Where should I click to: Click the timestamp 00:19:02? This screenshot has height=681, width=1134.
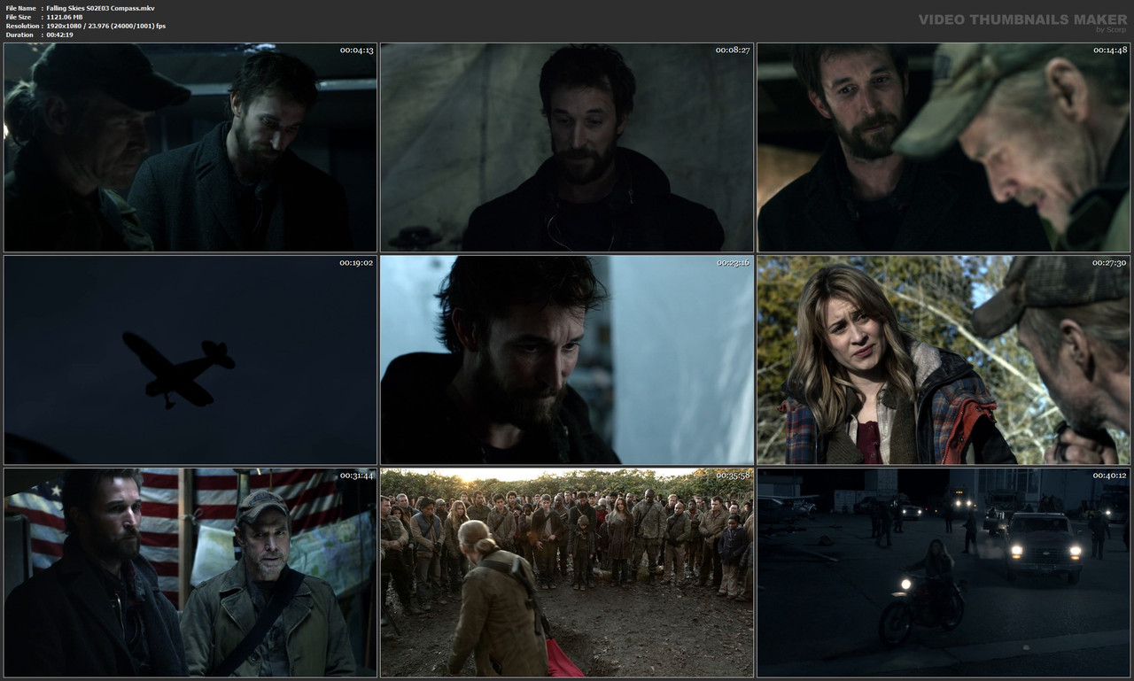pyautogui.click(x=356, y=263)
